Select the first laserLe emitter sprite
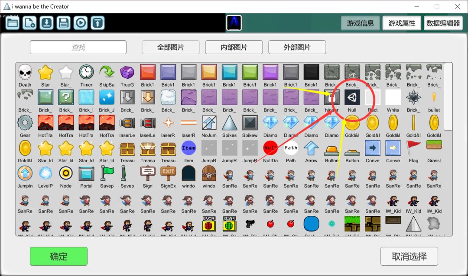The image size is (468, 276). [127, 123]
